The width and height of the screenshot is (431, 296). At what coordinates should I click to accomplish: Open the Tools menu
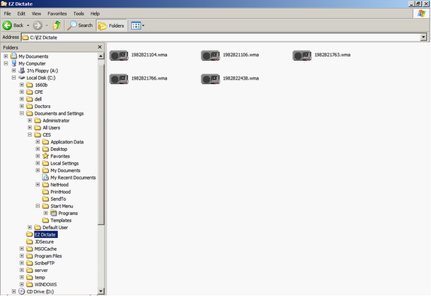click(x=79, y=14)
